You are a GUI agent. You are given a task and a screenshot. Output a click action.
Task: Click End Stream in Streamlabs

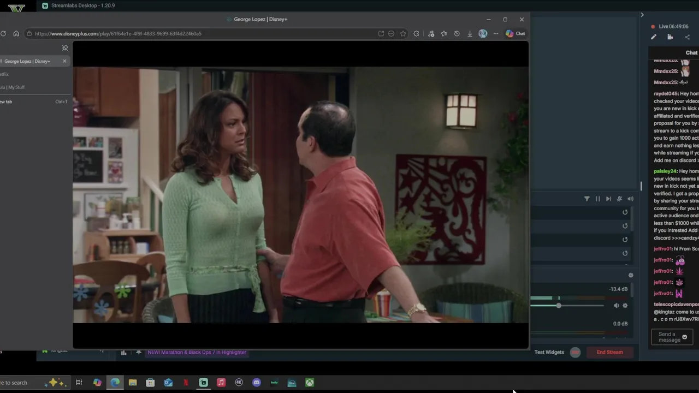pos(609,352)
